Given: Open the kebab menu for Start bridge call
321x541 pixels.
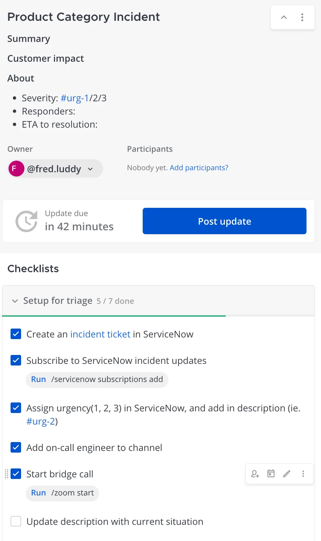Looking at the screenshot, I should 303,474.
